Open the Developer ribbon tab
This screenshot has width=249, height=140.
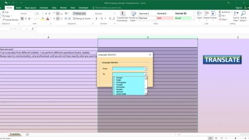pyautogui.click(x=84, y=8)
